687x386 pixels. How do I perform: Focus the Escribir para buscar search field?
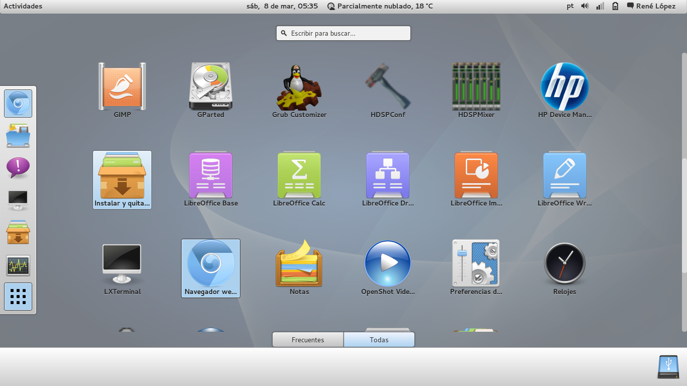click(x=343, y=33)
